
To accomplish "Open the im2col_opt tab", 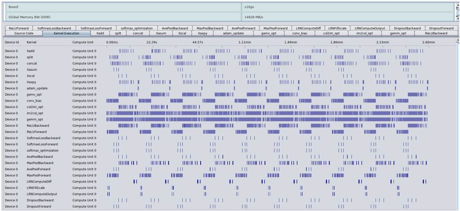I will [x=365, y=33].
